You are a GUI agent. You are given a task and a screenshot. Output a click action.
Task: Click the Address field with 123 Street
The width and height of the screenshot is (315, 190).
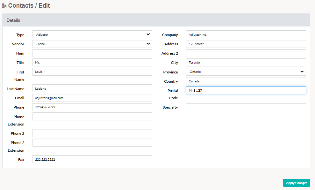[x=246, y=44]
